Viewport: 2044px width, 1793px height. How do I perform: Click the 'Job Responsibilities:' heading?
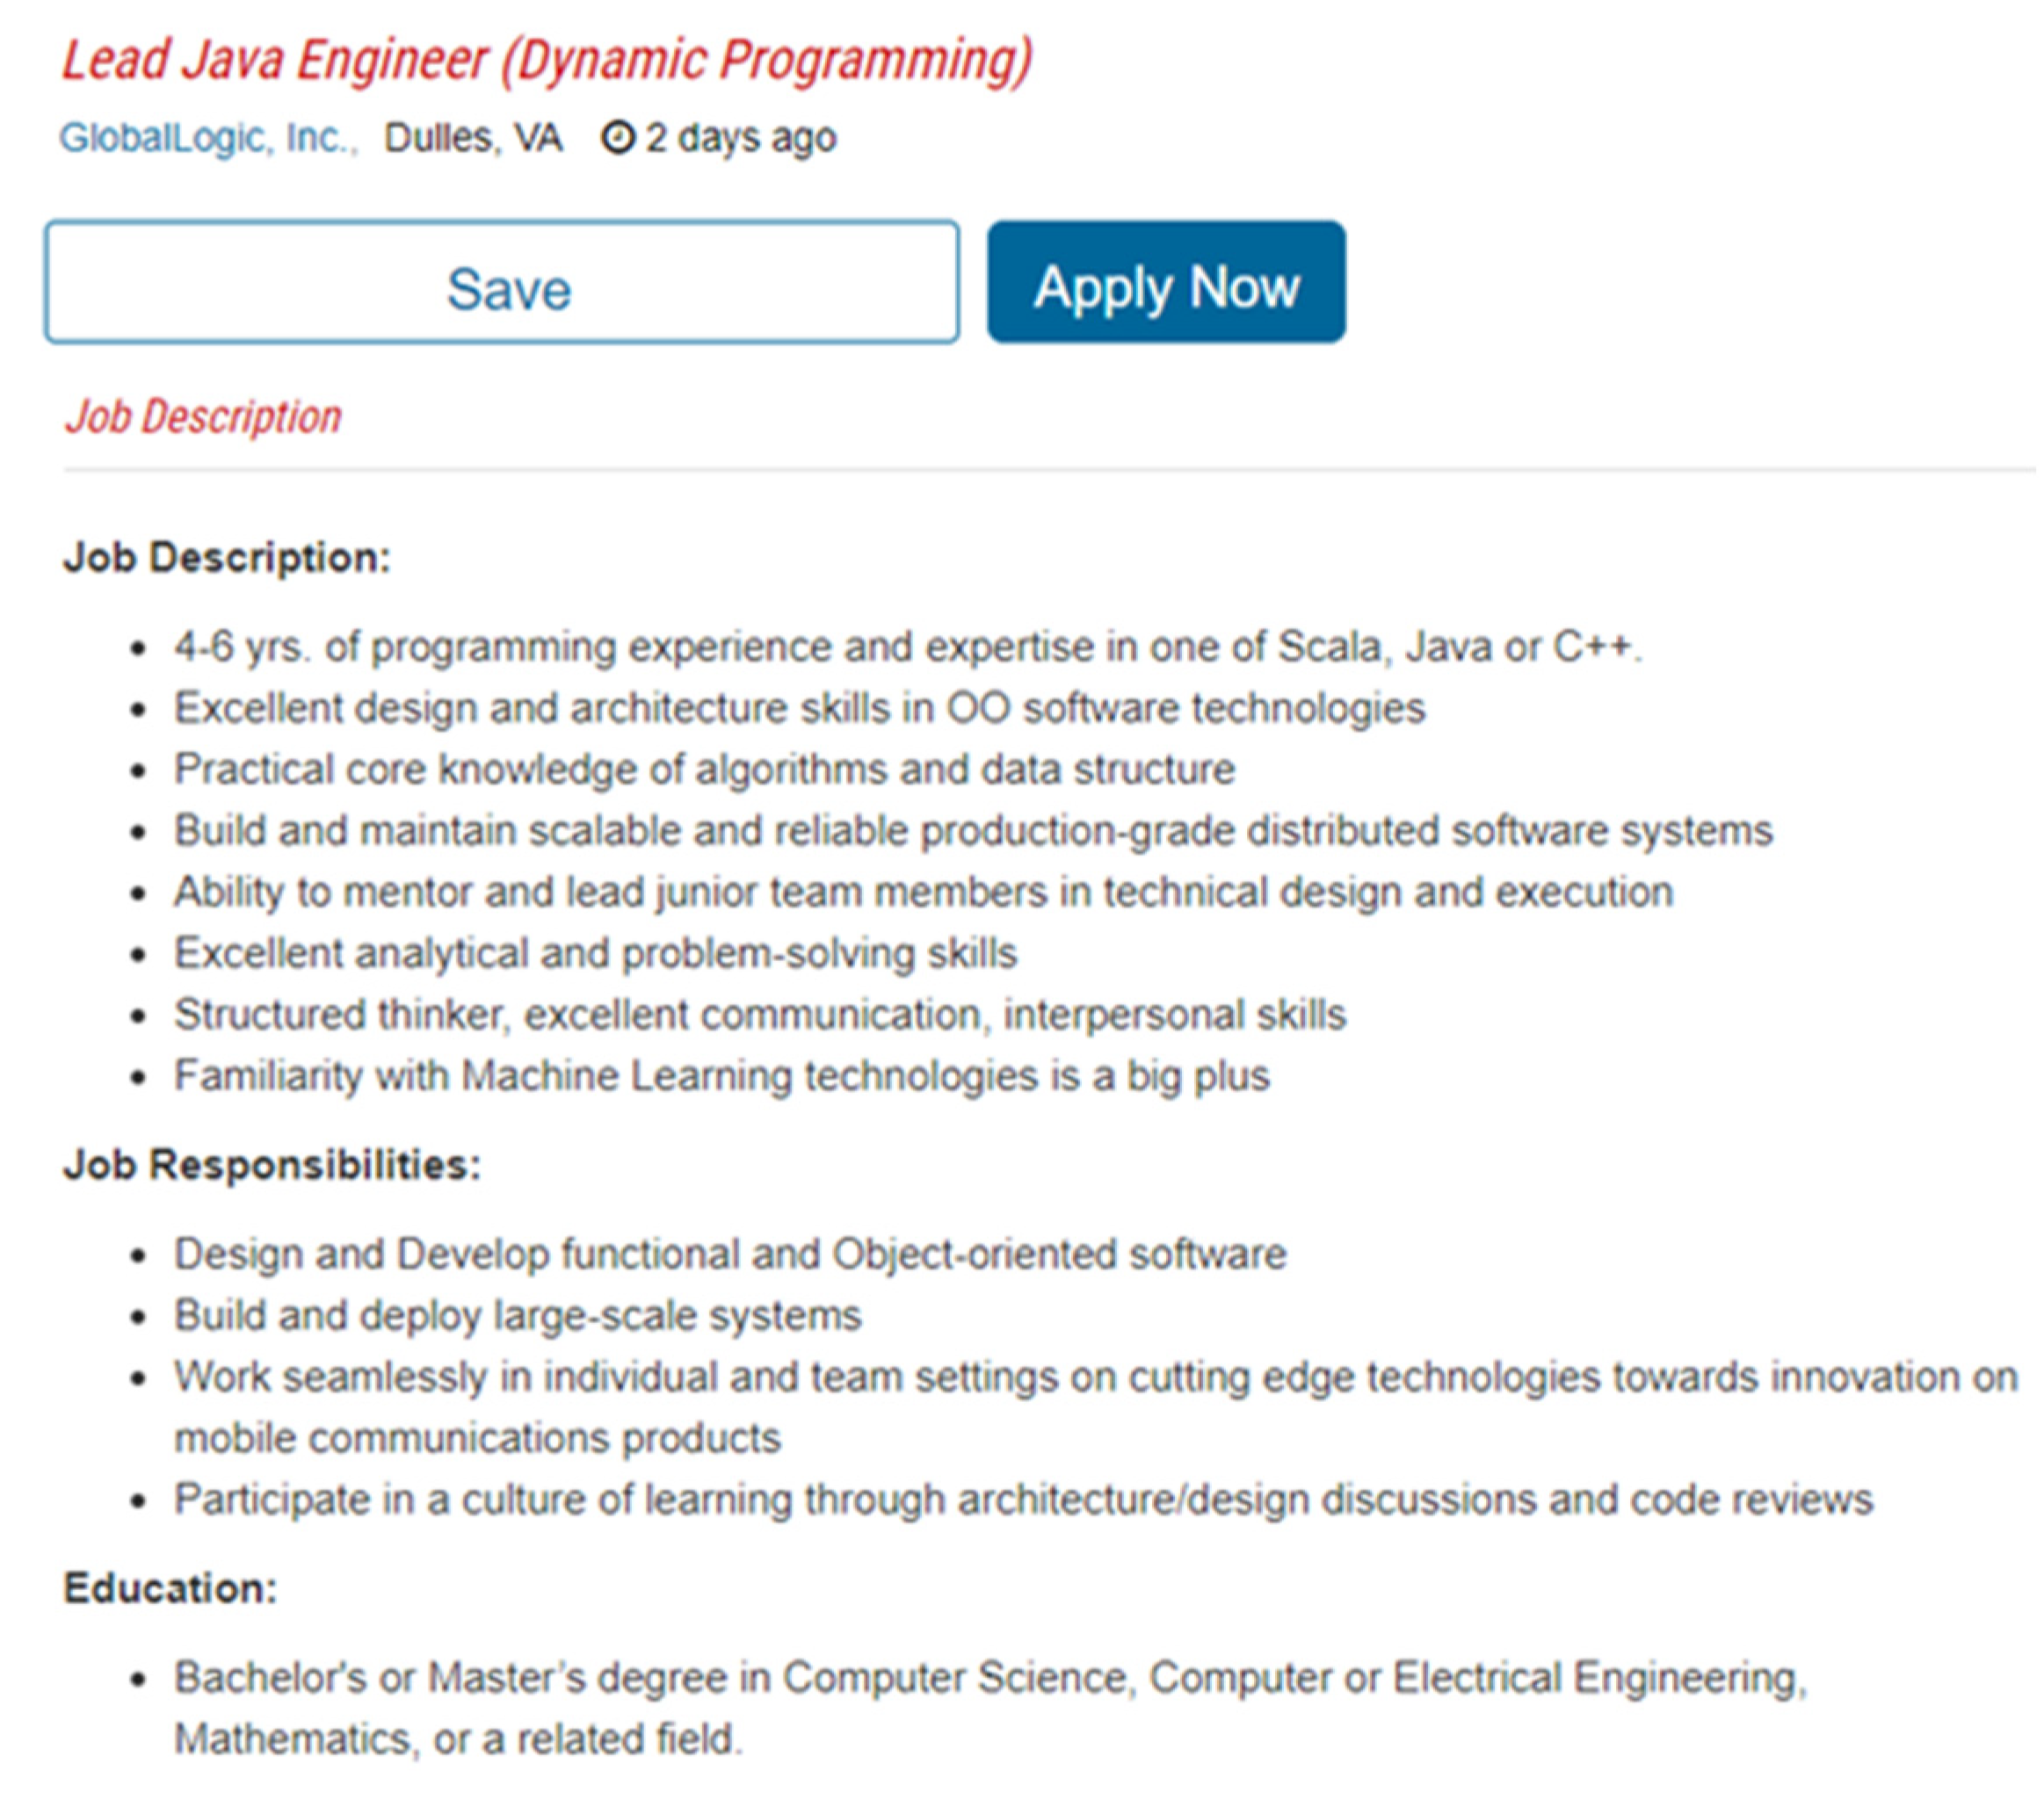tap(272, 1164)
